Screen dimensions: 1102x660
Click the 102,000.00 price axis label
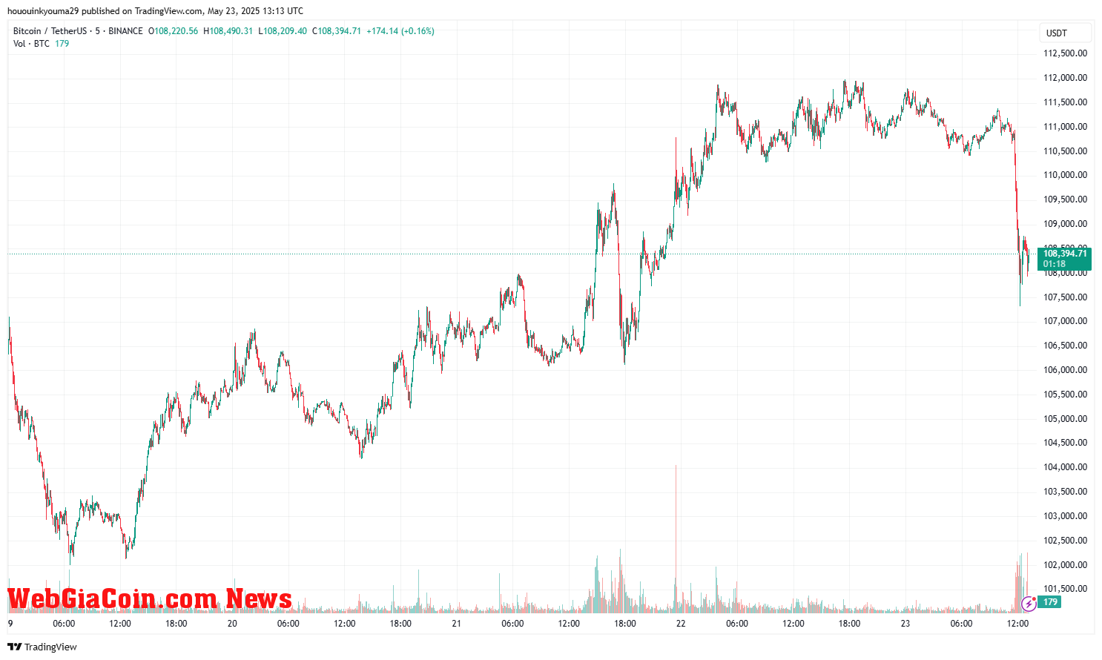1066,565
